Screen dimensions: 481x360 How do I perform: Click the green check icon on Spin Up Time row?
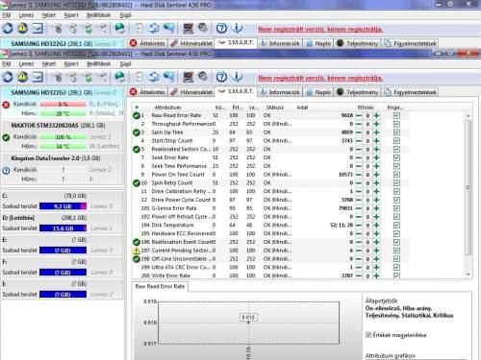pos(137,132)
